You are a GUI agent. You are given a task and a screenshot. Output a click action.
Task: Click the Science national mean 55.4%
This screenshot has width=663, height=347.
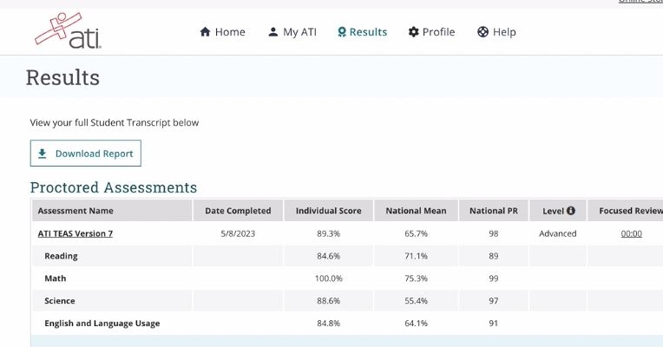[x=416, y=300]
